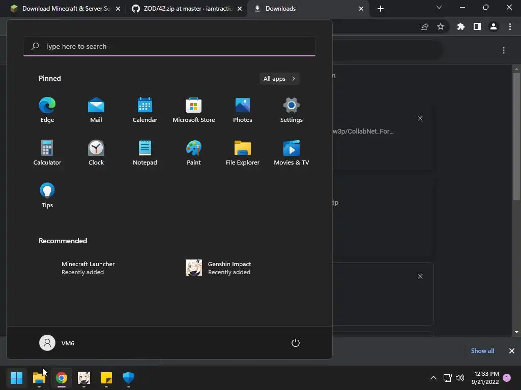Open the Calculator app
Image resolution: width=521 pixels, height=390 pixels.
coord(47,152)
